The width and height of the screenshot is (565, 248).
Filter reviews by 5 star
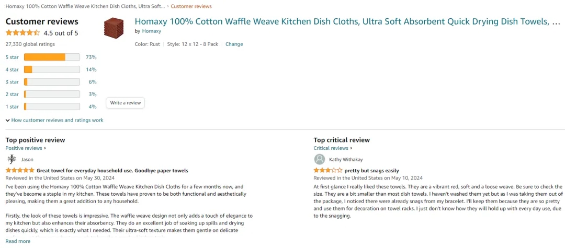click(12, 57)
